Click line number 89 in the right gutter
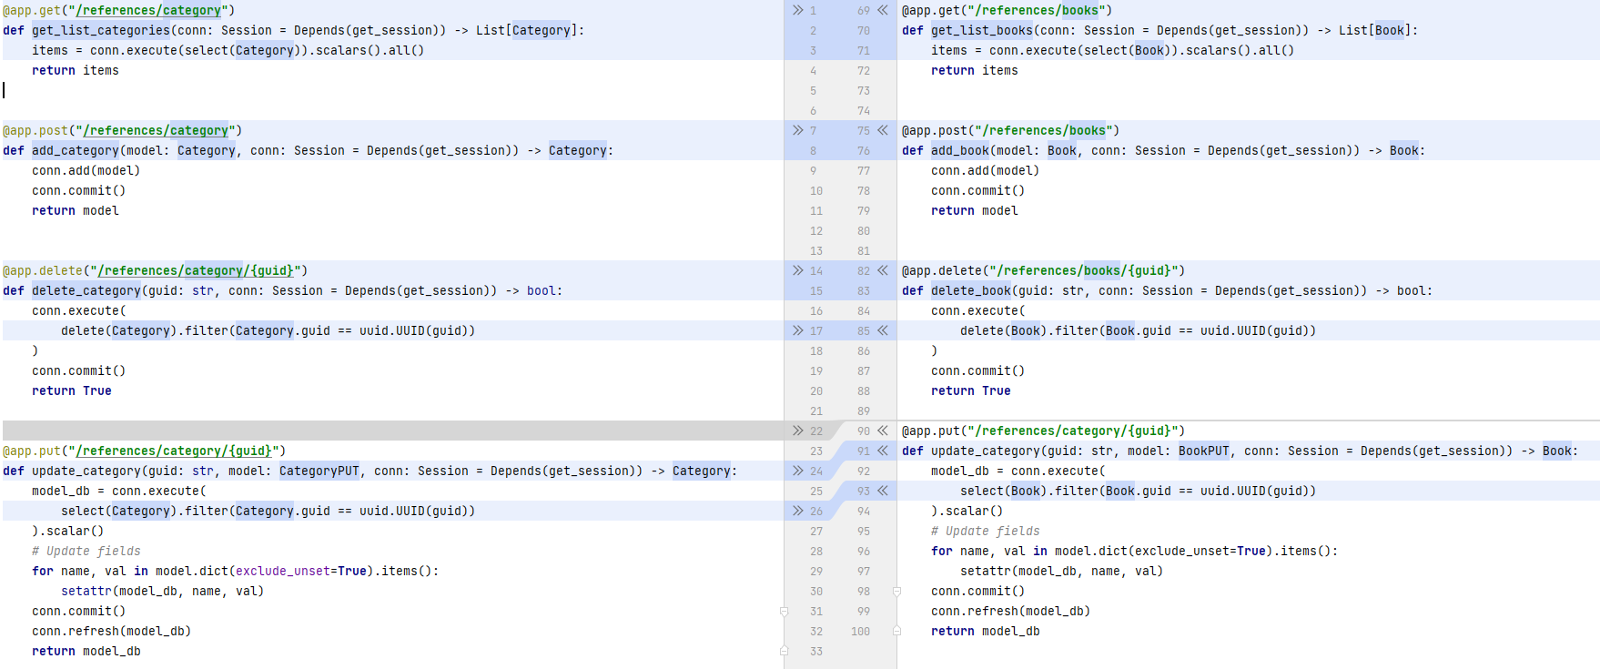This screenshot has width=1600, height=669. coord(864,411)
